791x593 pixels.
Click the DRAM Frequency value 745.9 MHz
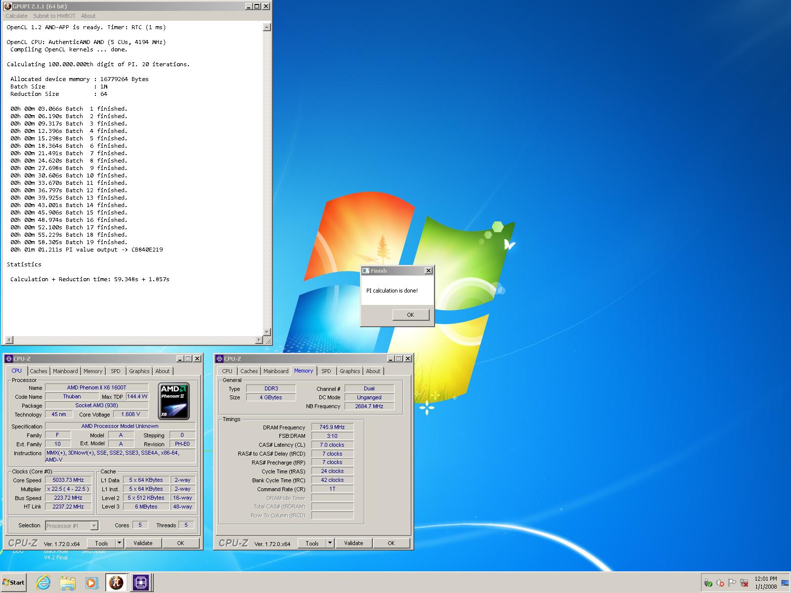332,427
